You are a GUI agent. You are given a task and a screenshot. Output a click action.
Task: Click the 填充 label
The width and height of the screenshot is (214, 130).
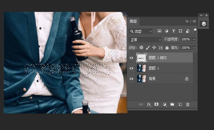[x=175, y=48]
